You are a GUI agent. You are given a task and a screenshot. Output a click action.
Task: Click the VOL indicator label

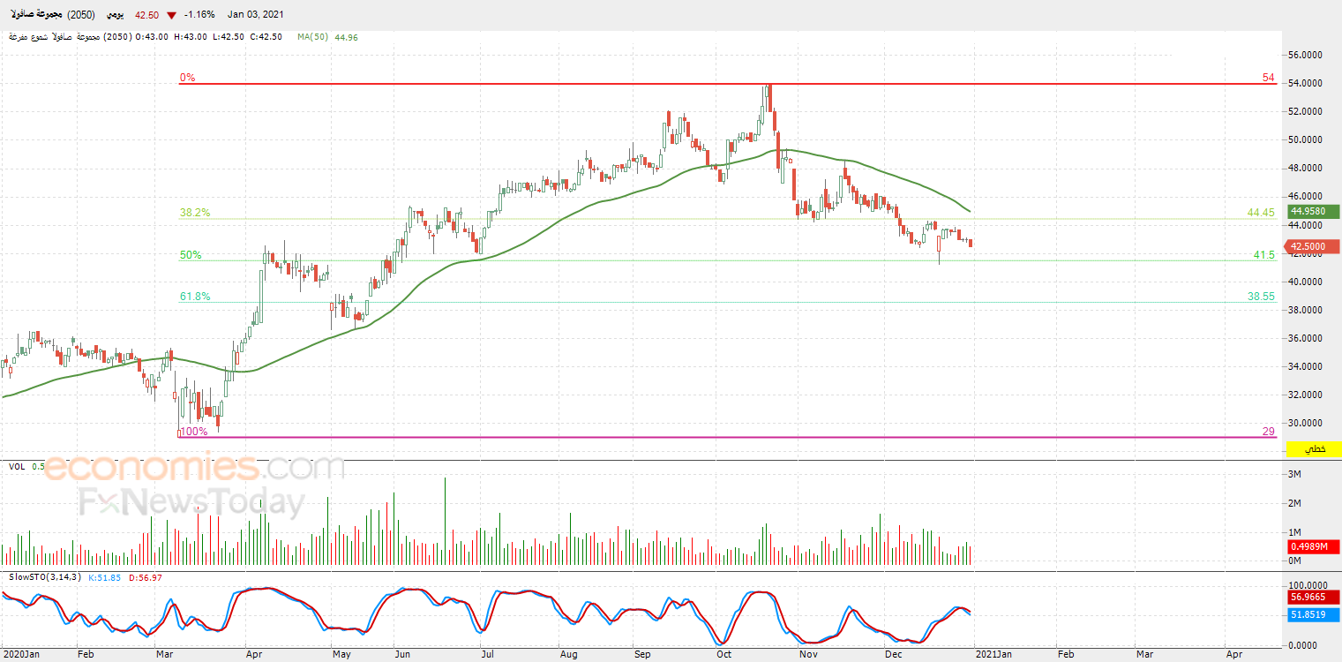click(17, 466)
